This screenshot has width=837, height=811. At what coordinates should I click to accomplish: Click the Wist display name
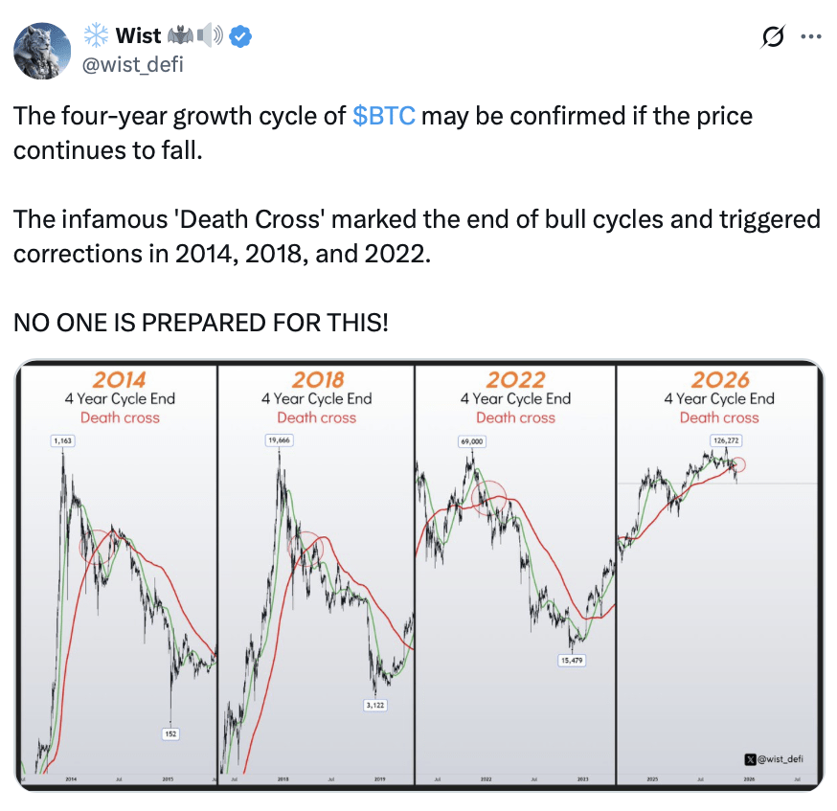coord(138,37)
